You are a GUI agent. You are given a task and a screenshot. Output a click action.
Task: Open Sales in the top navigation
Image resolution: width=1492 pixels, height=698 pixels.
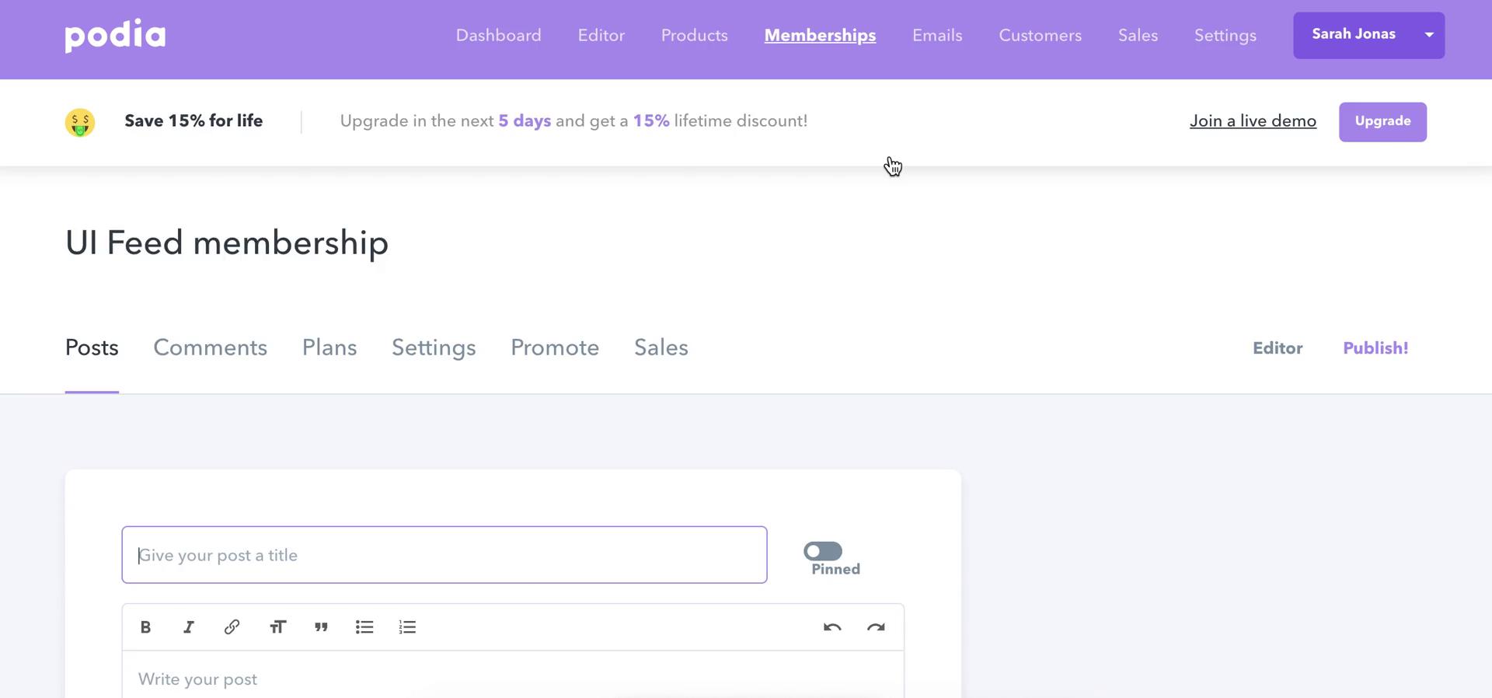pyautogui.click(x=1138, y=35)
